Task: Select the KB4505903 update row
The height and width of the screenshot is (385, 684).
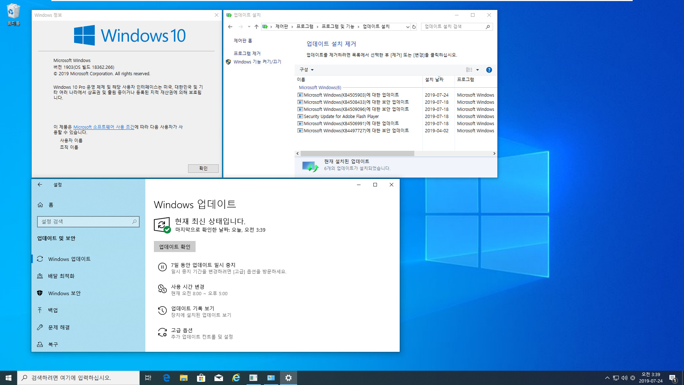Action: coord(395,95)
